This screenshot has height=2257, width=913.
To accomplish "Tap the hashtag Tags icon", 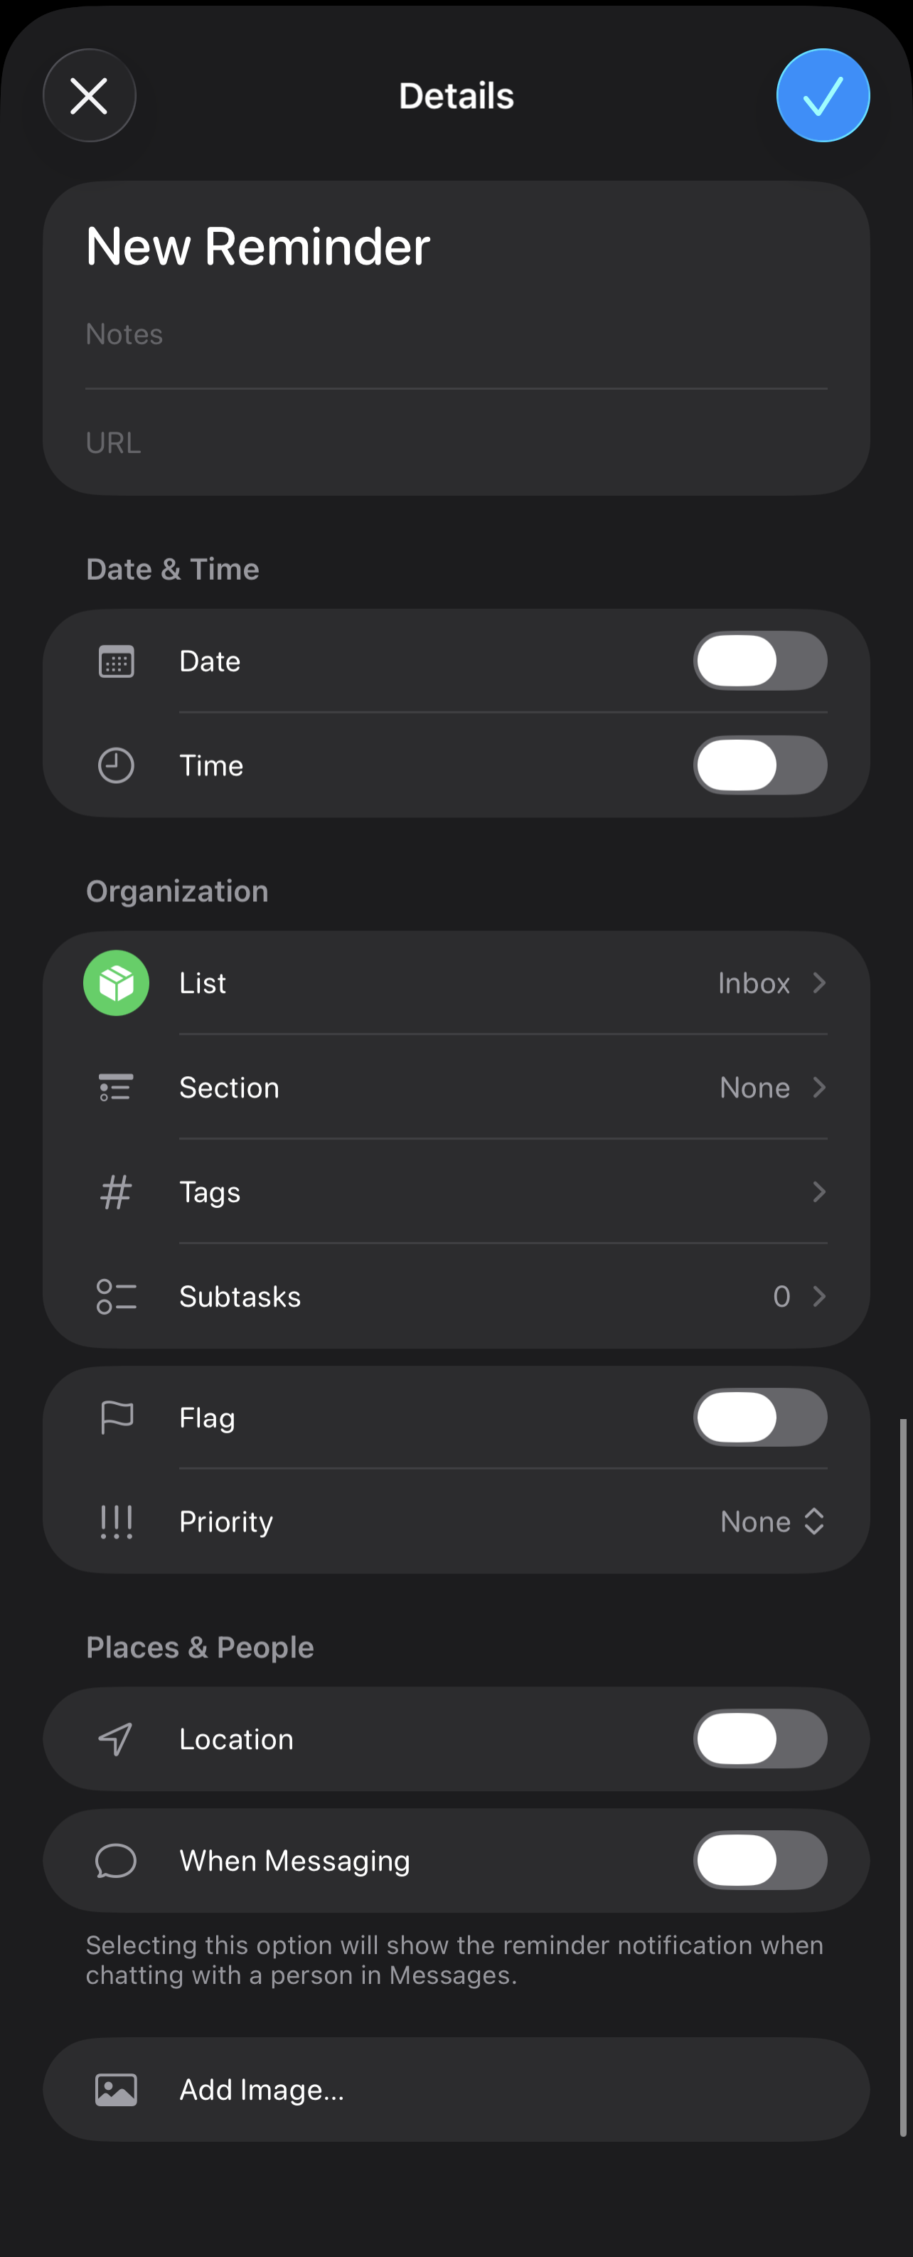I will (x=116, y=1192).
